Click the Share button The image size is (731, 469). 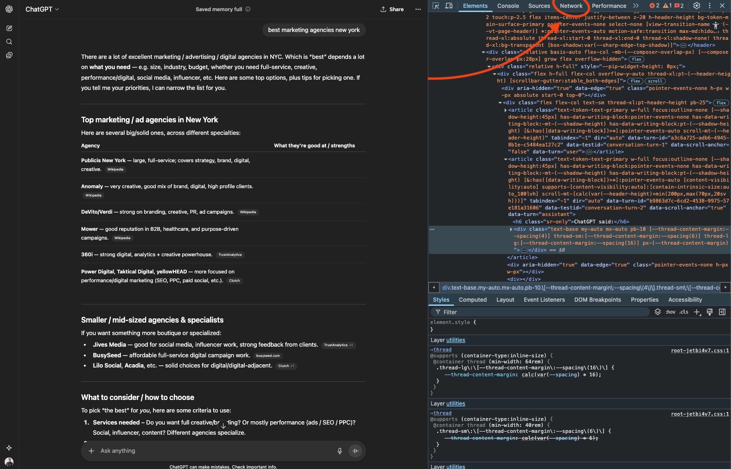(x=392, y=9)
